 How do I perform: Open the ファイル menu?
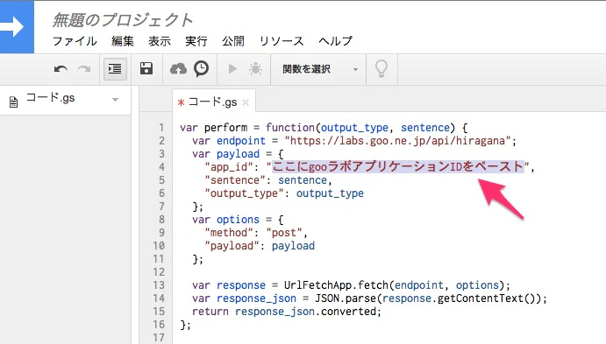(75, 41)
